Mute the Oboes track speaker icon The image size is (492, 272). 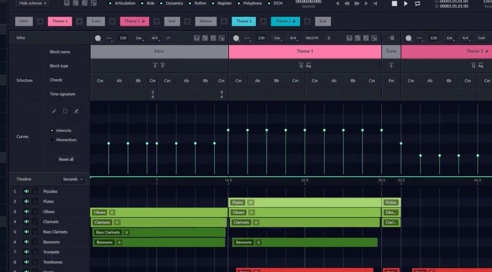click(x=27, y=212)
